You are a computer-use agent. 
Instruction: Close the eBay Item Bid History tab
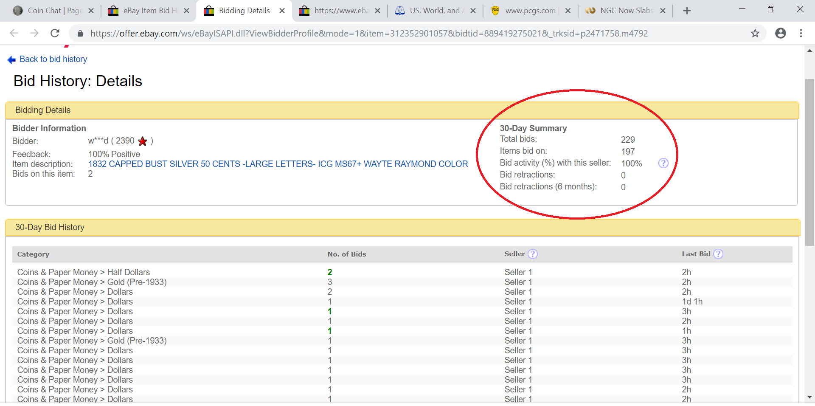click(x=186, y=11)
